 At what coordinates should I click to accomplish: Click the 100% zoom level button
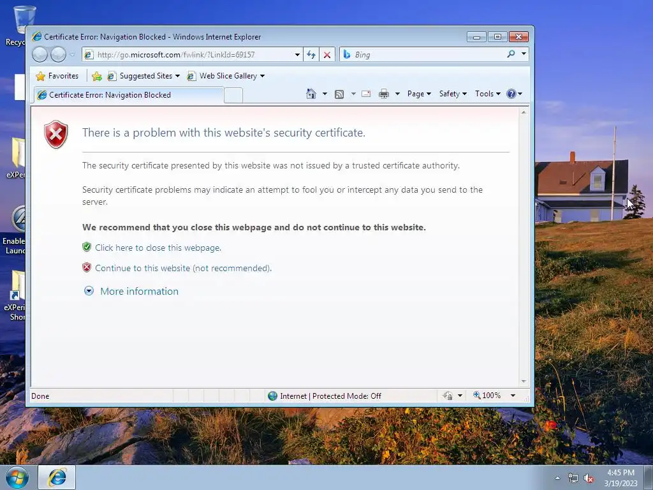coord(487,396)
